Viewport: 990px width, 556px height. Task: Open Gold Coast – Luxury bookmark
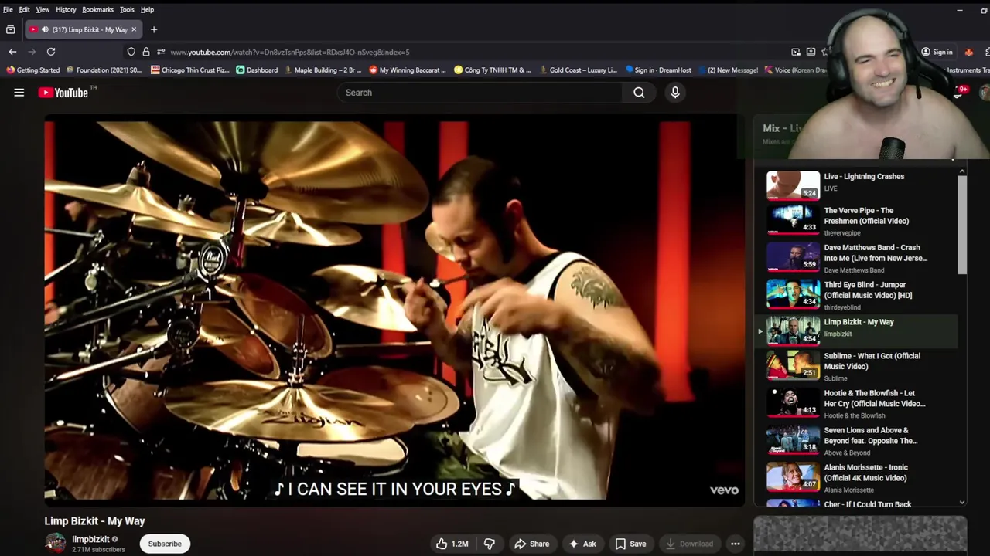click(579, 69)
